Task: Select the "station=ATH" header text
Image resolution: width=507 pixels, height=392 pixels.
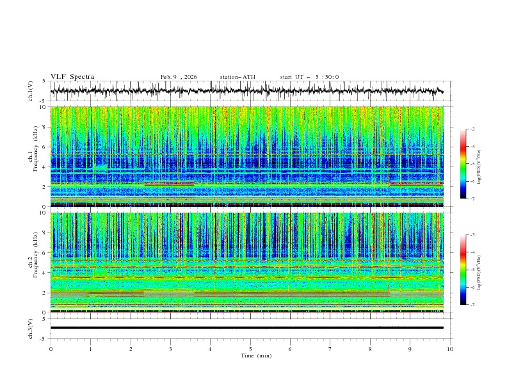Action: (x=237, y=77)
